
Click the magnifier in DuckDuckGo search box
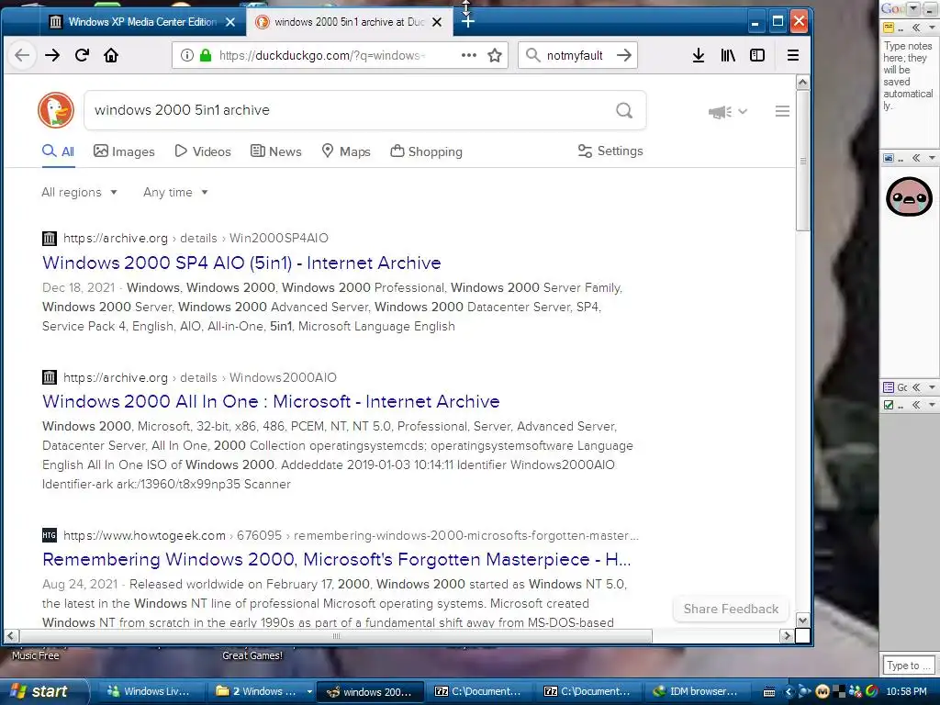click(624, 110)
